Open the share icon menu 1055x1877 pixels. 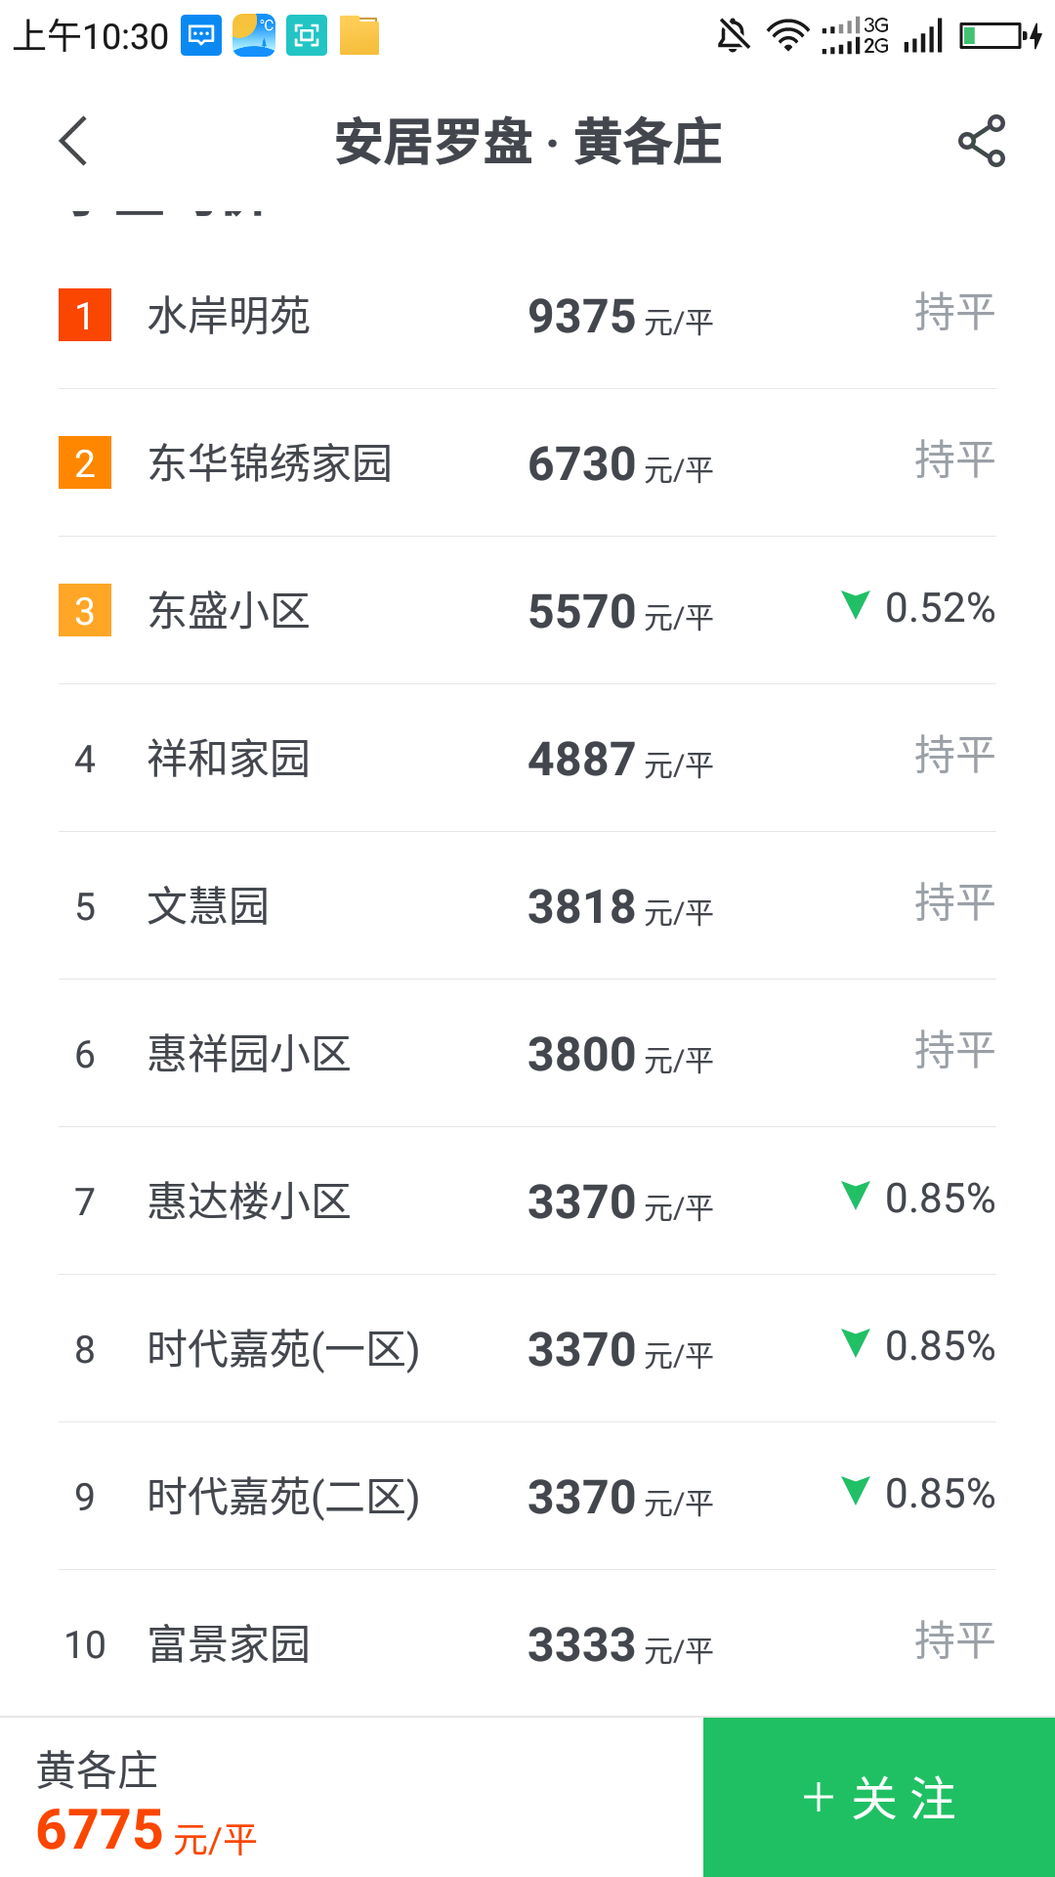(x=981, y=142)
